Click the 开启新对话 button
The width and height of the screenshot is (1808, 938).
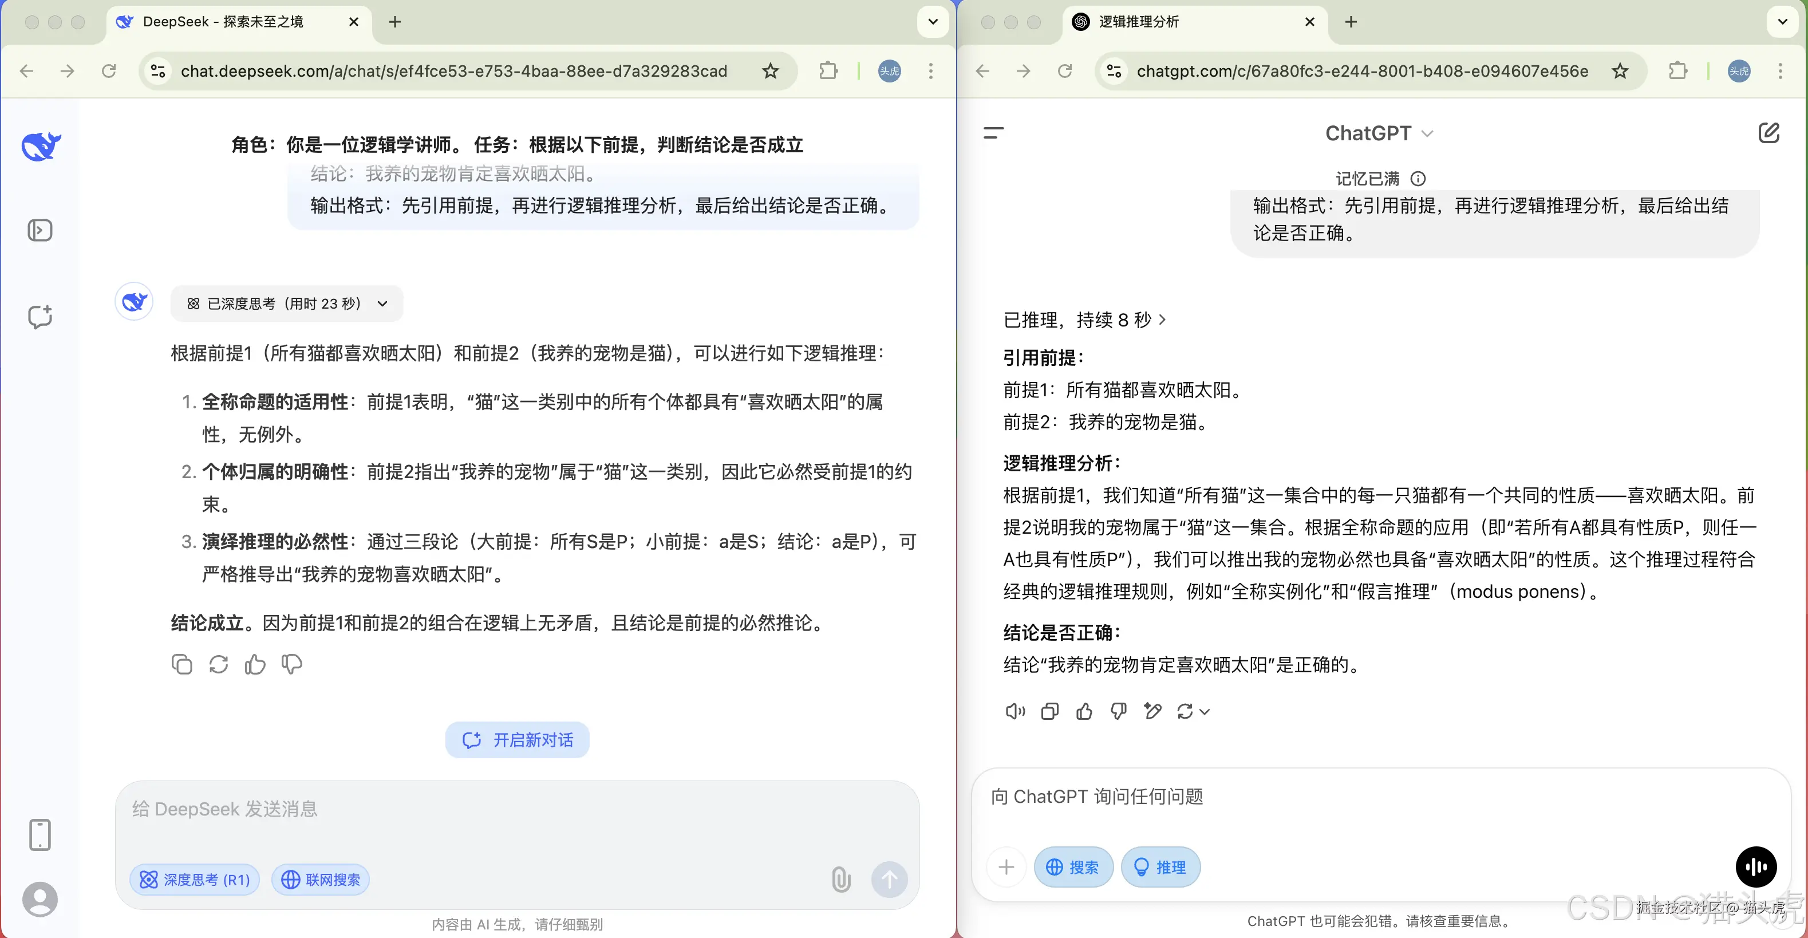(518, 739)
